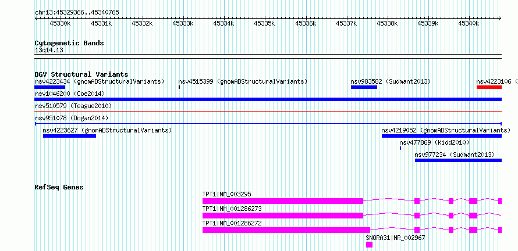
Task: Click the 45334k ruler tick label
Action: pos(224,23)
